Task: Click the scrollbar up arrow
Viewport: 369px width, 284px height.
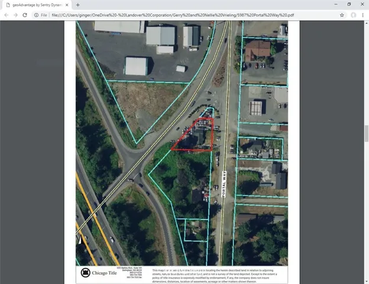Action: (x=367, y=23)
